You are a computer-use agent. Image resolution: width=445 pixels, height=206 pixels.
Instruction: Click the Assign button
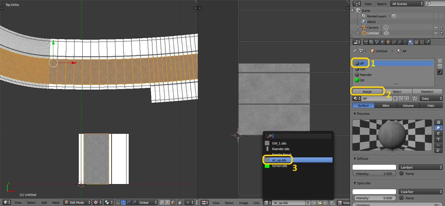[367, 92]
